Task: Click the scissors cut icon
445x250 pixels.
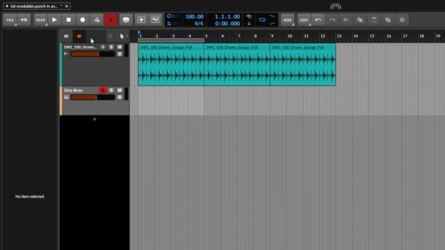Action: coord(346,20)
